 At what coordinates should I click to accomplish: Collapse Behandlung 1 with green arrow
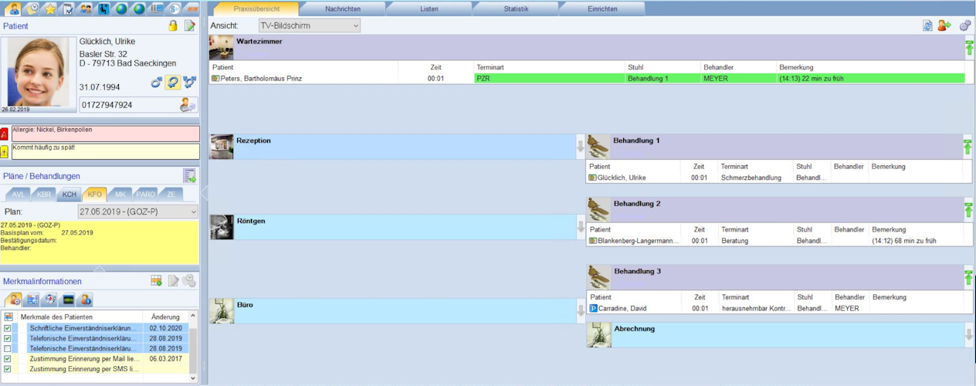(x=968, y=146)
